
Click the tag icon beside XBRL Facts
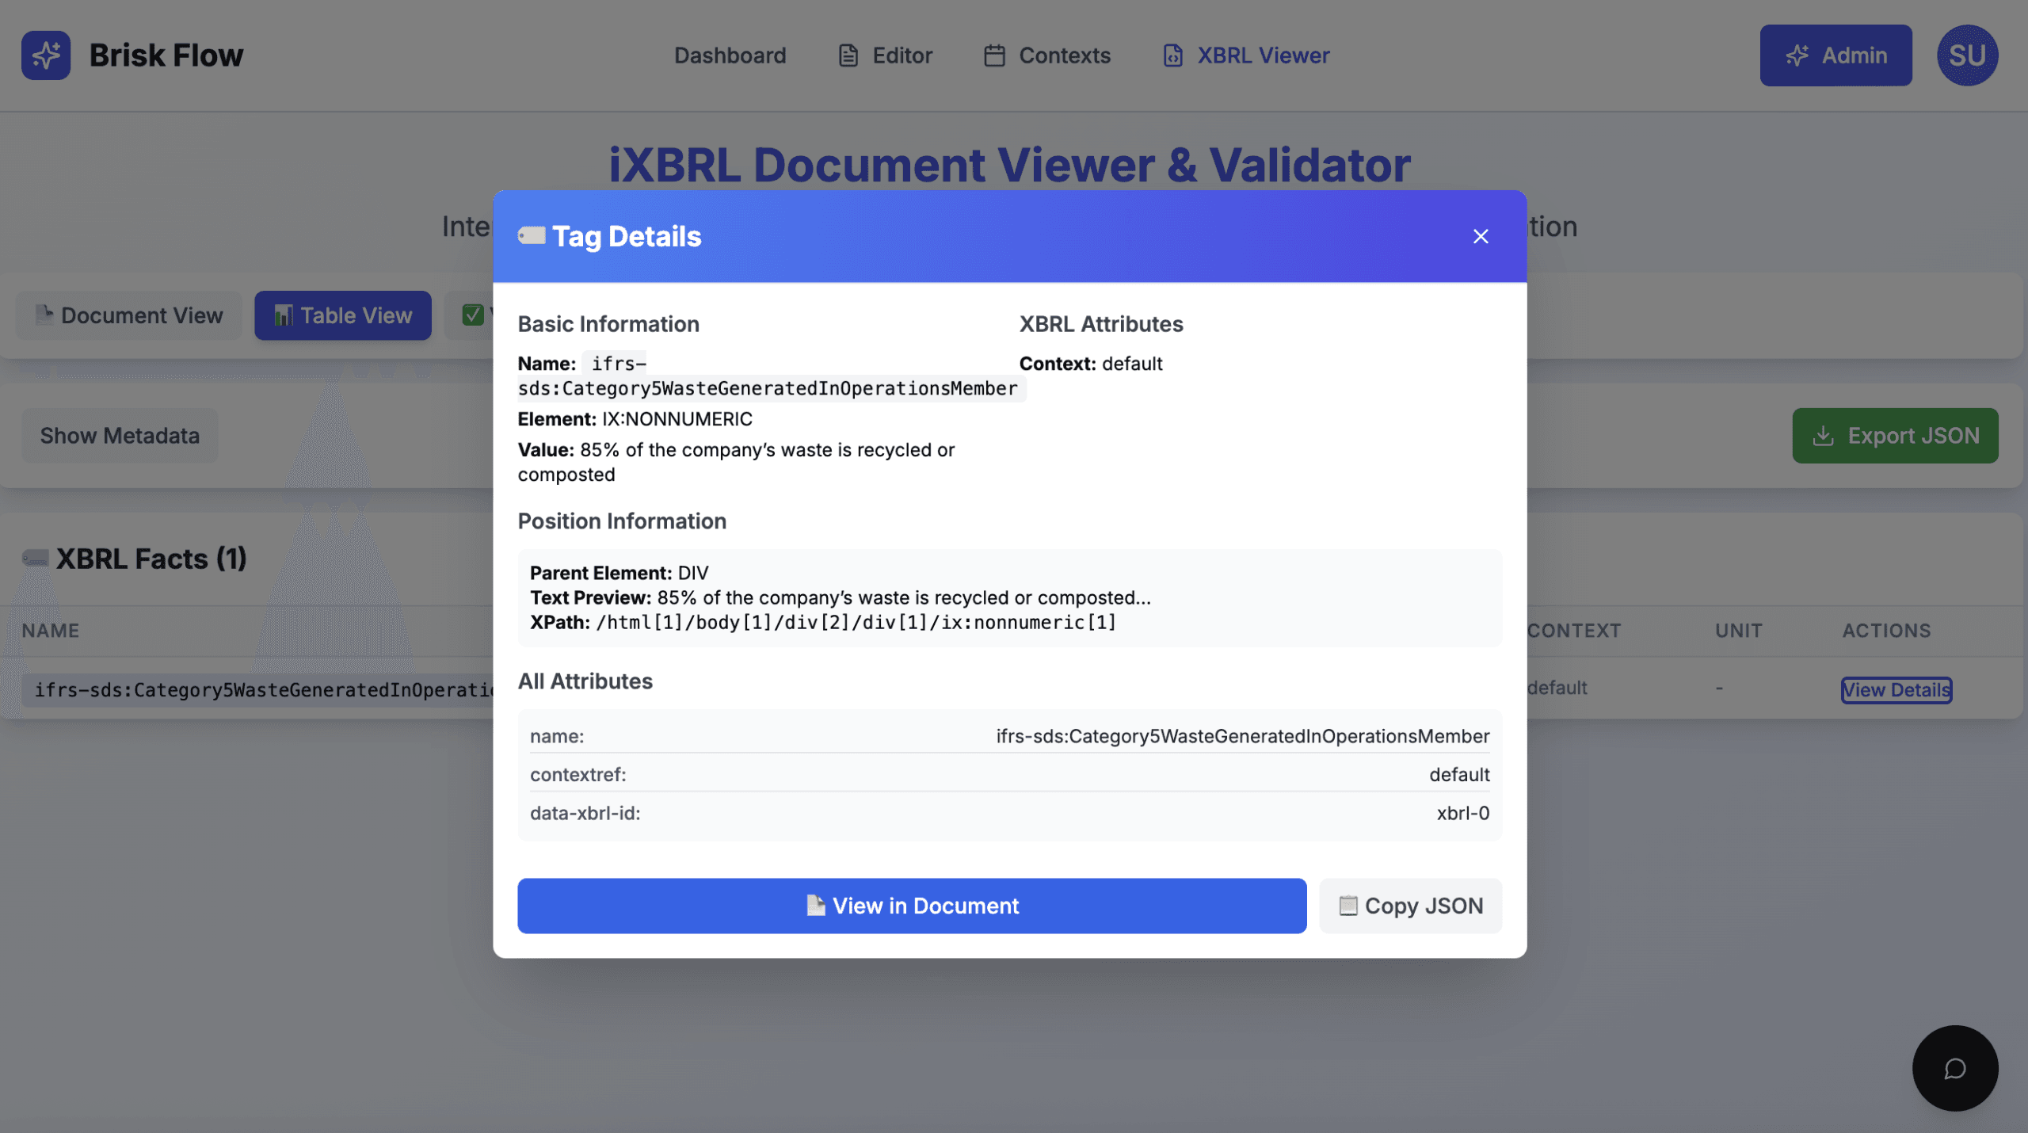pyautogui.click(x=35, y=558)
